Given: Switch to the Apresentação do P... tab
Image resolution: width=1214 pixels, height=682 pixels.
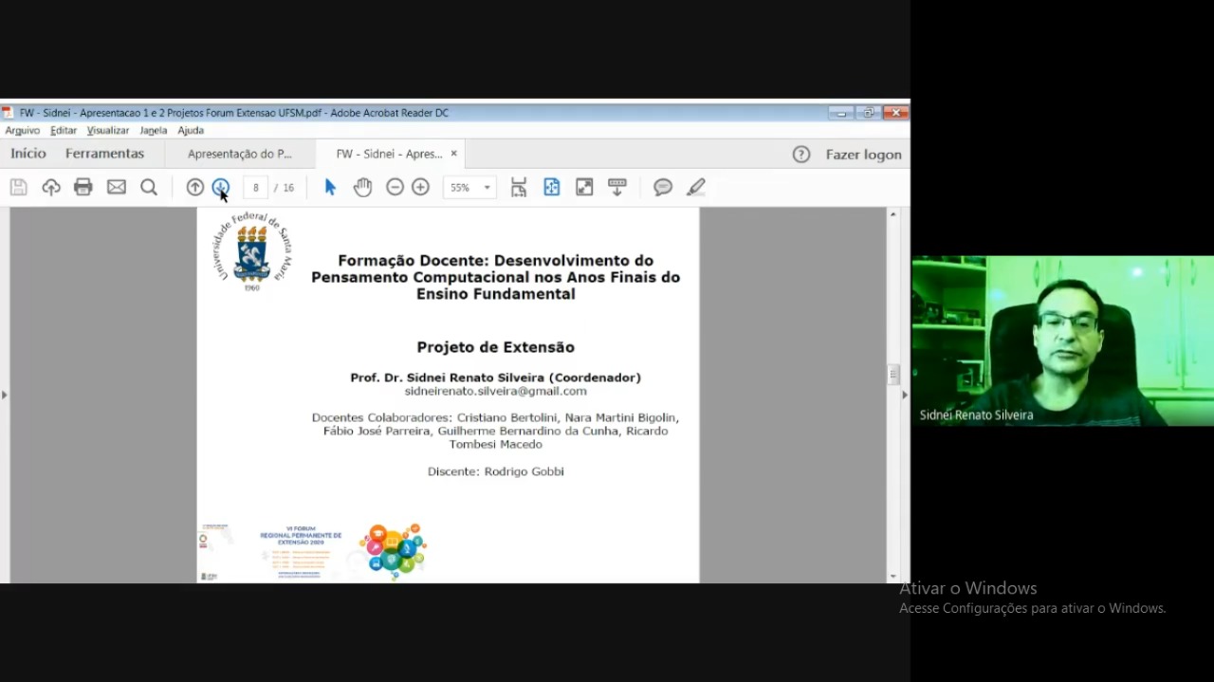Looking at the screenshot, I should (239, 154).
